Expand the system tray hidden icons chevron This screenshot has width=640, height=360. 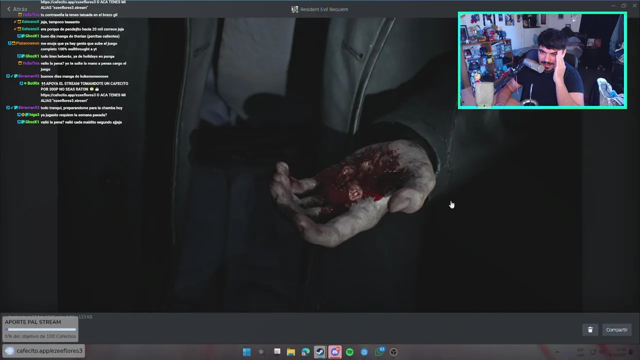click(x=557, y=352)
